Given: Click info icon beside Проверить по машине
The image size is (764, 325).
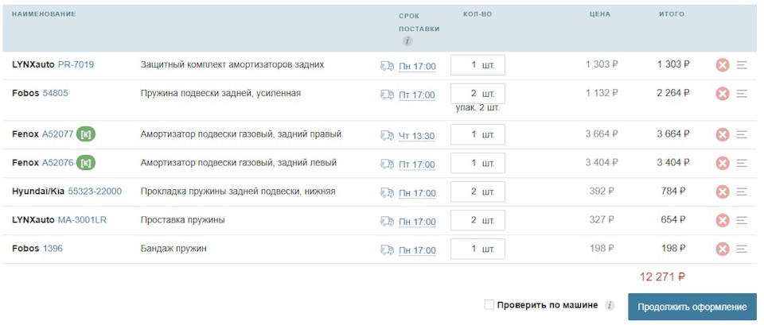Looking at the screenshot, I should tap(610, 306).
